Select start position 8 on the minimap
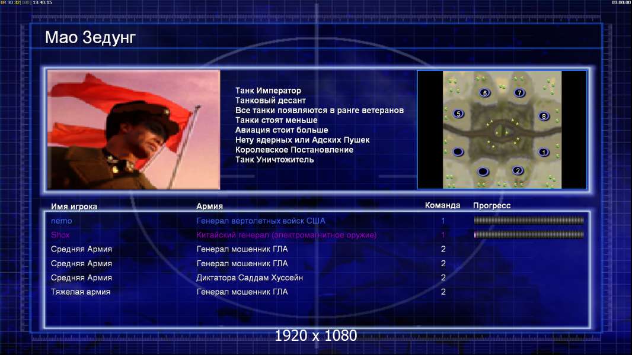This screenshot has width=632, height=355. pos(543,116)
